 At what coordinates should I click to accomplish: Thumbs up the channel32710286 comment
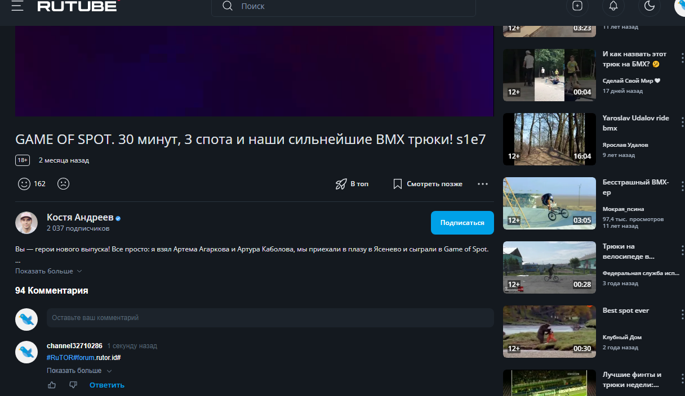52,385
